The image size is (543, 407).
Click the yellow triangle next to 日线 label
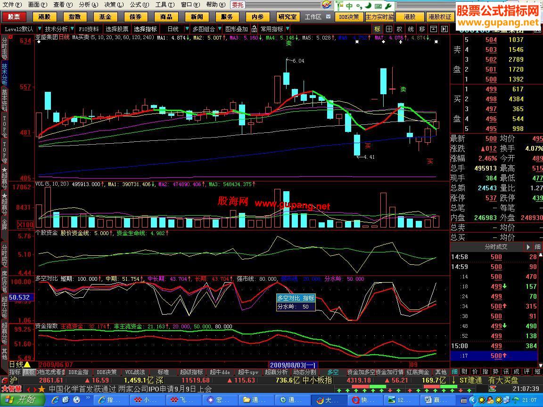(x=27, y=365)
